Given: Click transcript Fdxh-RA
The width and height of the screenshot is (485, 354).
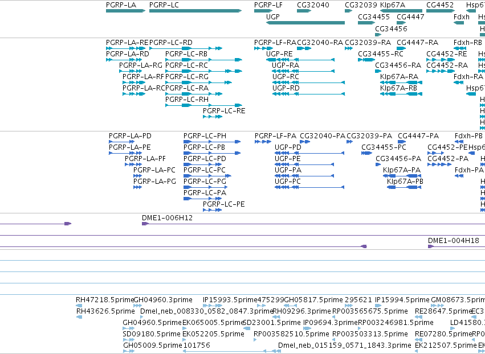Looking at the screenshot, I should tap(468, 77).
